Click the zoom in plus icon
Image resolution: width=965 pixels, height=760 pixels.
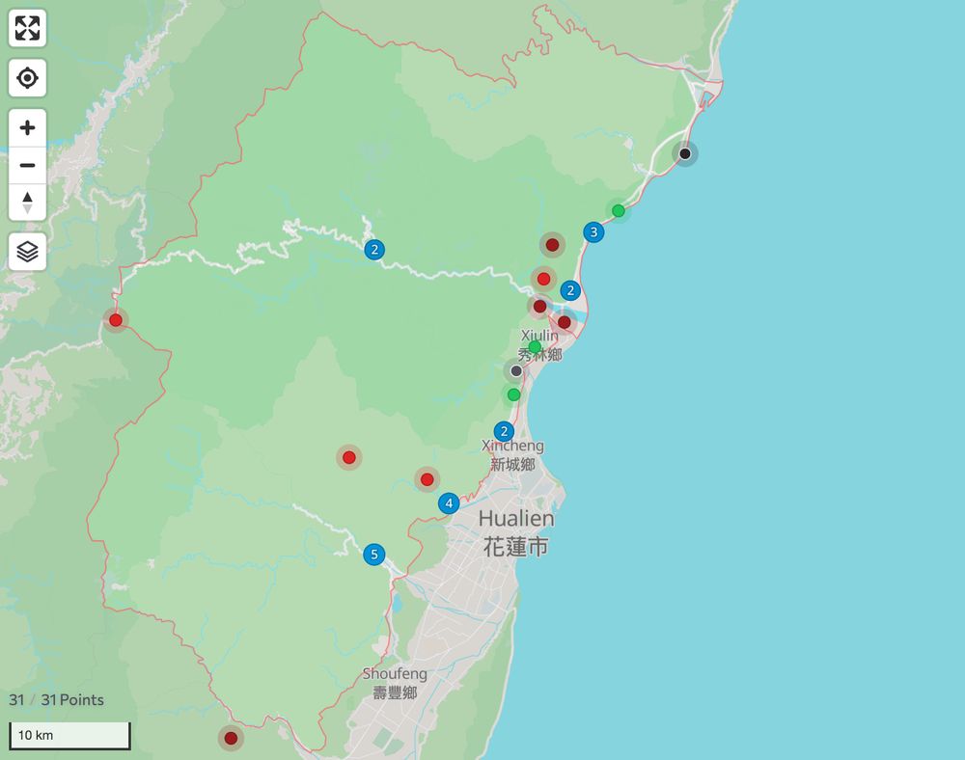[x=27, y=126]
